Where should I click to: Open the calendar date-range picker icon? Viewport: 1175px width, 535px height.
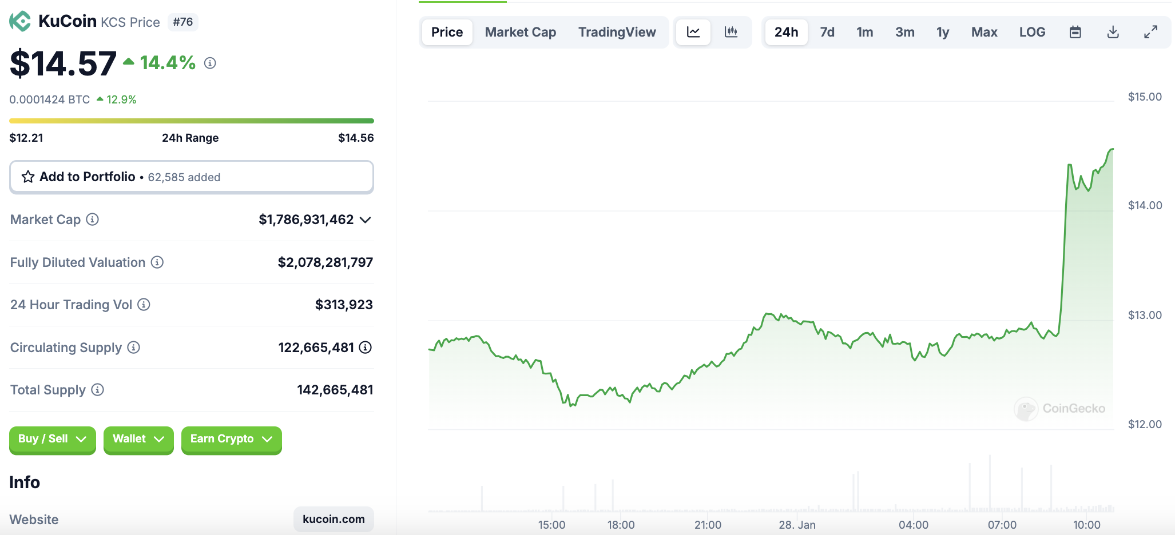1075,32
